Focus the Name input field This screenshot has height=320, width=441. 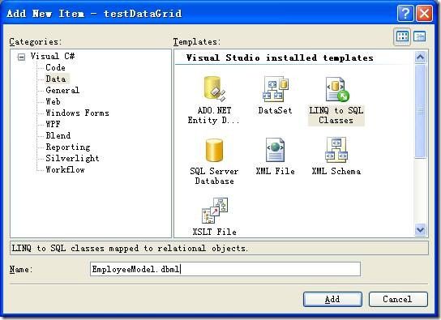tap(225, 269)
